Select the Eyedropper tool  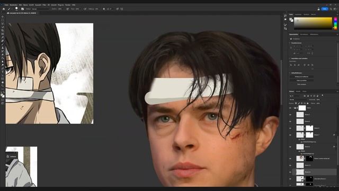(x=2, y=38)
